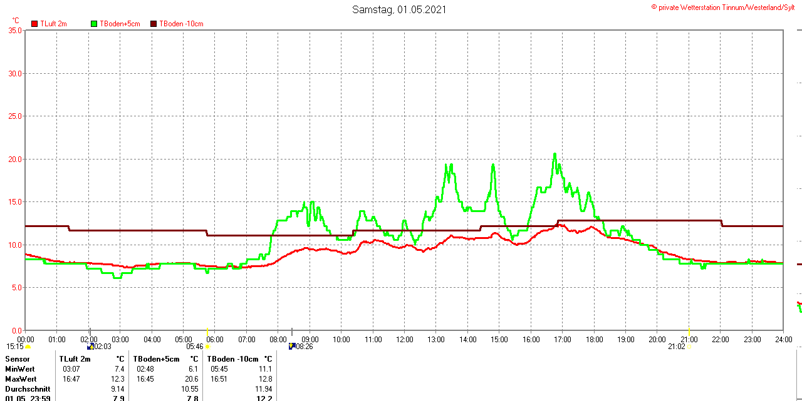This screenshot has width=802, height=401.
Task: Click the 18:00 label on the time axis
Action: pyautogui.click(x=594, y=340)
